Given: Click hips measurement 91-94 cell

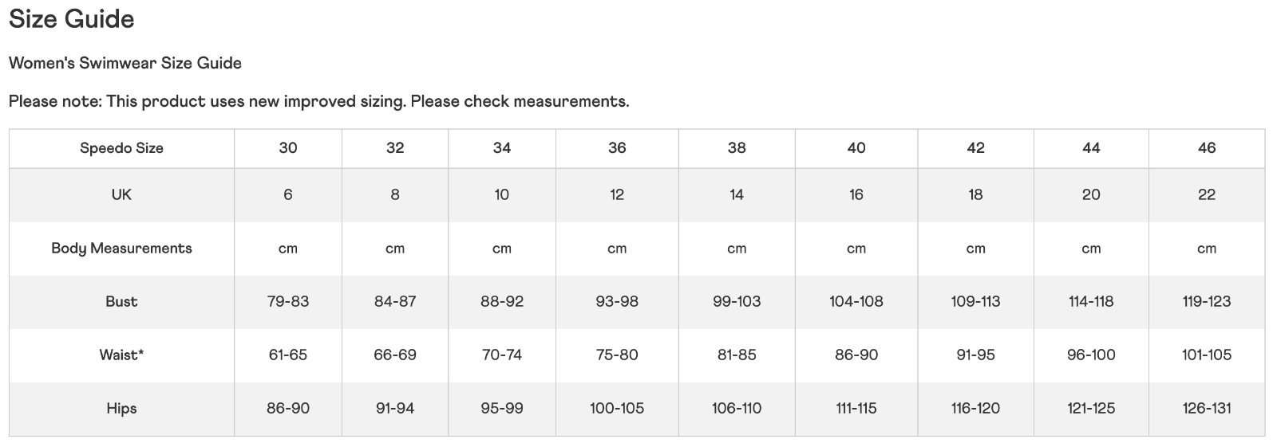Looking at the screenshot, I should pos(395,409).
